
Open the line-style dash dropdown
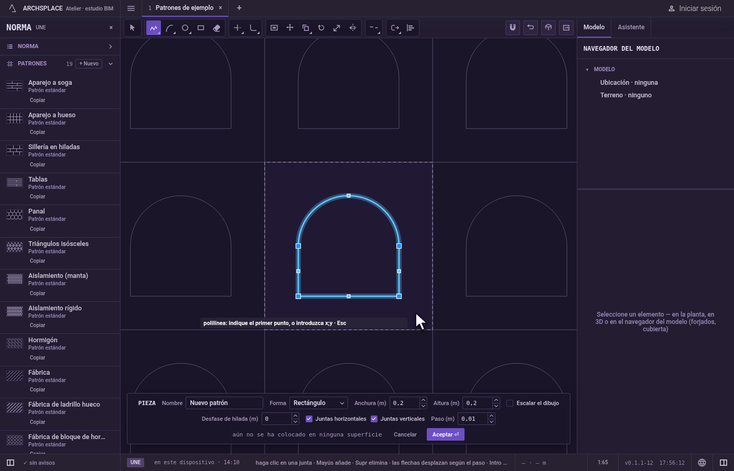(x=374, y=28)
